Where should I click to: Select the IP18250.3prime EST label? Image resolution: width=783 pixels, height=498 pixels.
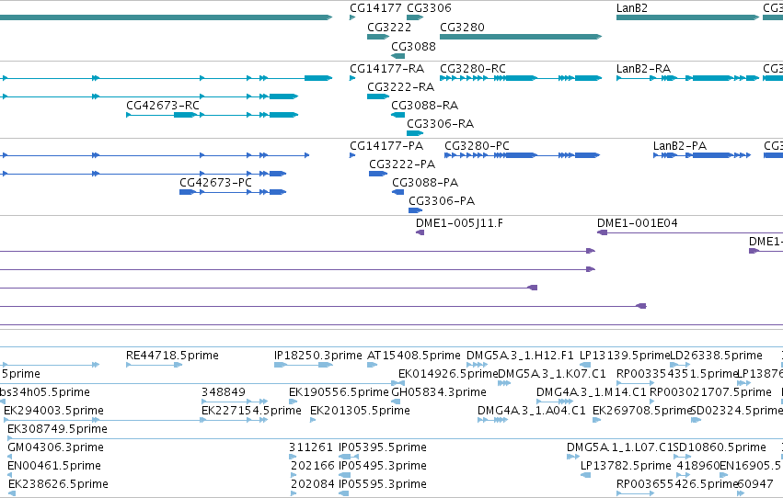click(x=318, y=356)
